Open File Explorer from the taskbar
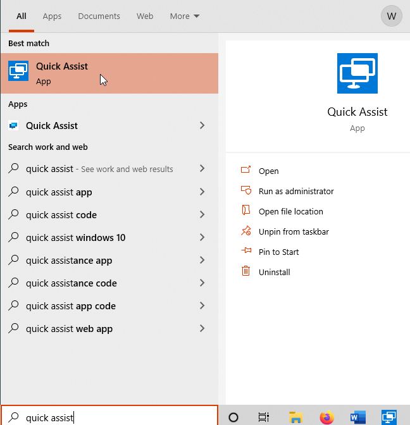 [x=295, y=417]
